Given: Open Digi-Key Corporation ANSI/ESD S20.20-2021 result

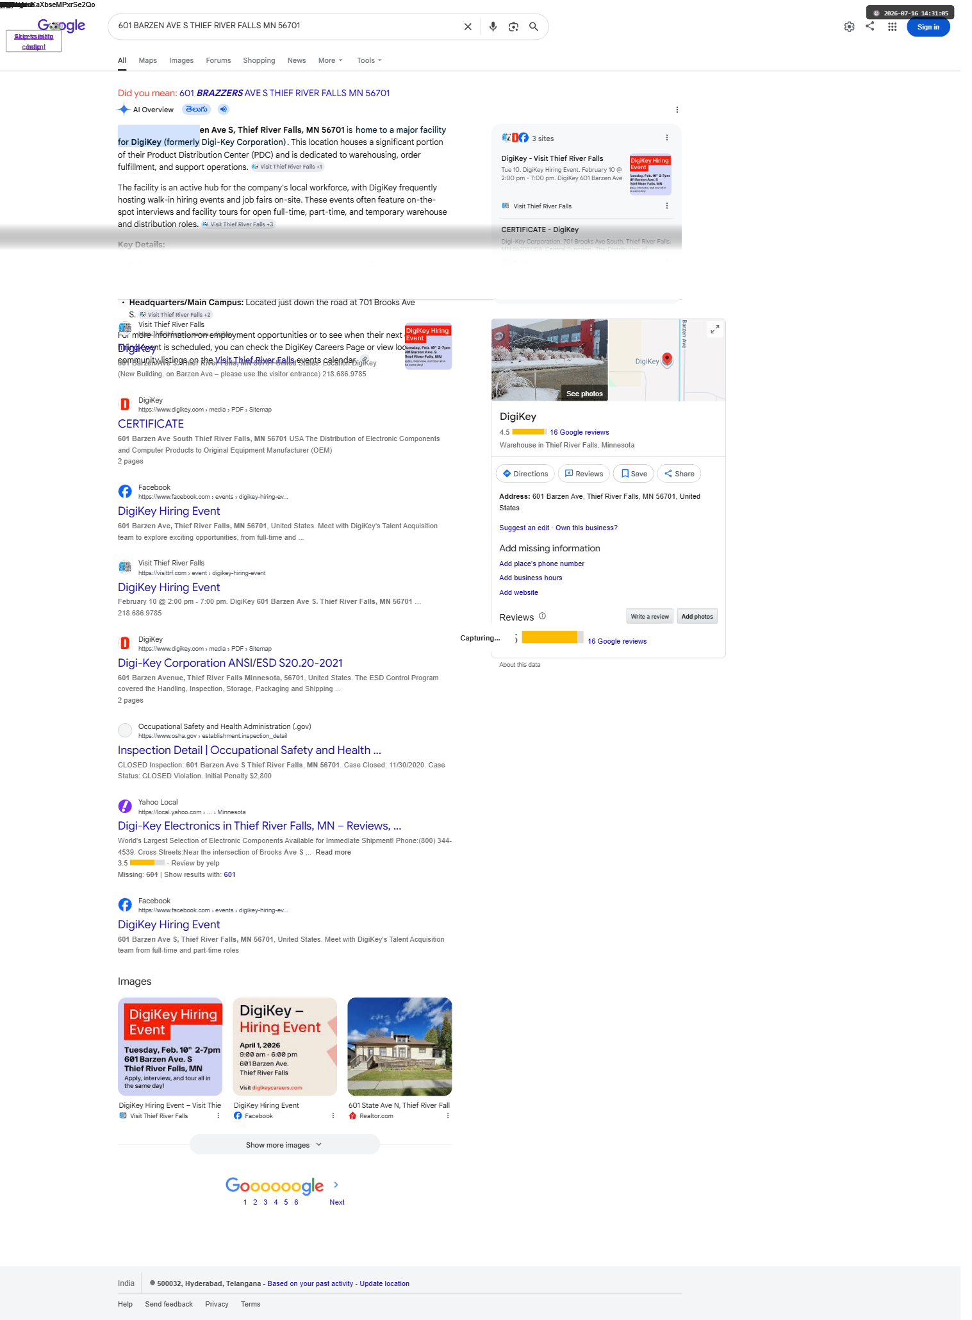Looking at the screenshot, I should click(x=230, y=663).
